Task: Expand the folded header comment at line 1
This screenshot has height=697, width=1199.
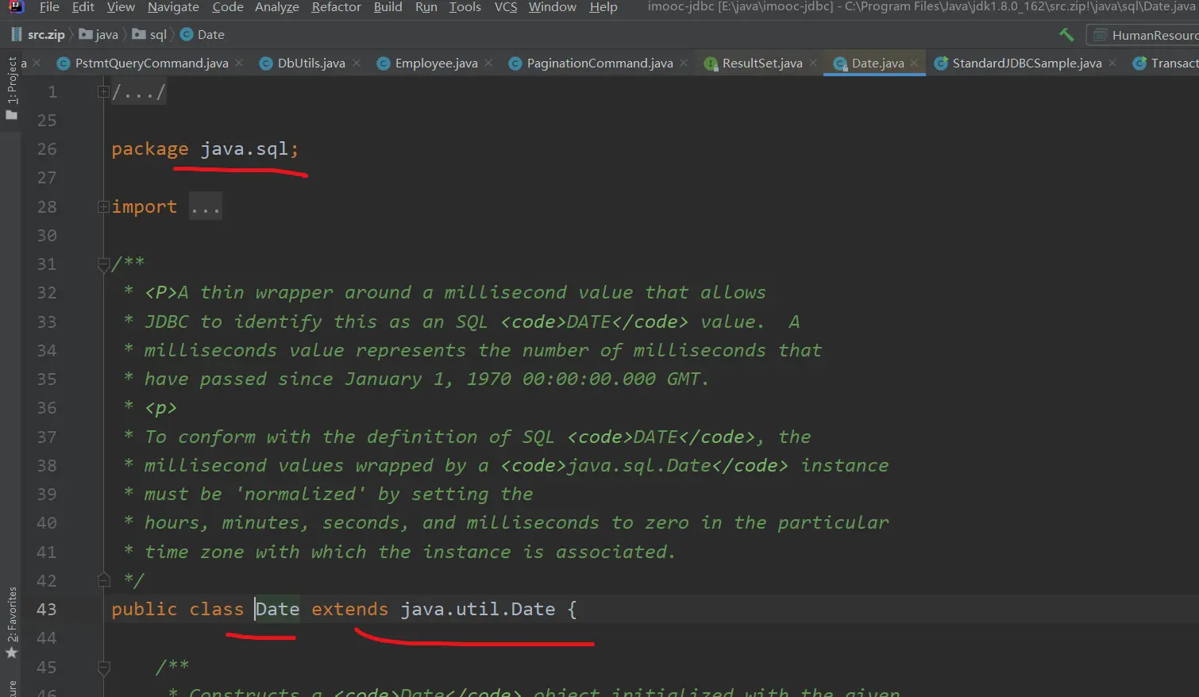Action: pyautogui.click(x=103, y=92)
